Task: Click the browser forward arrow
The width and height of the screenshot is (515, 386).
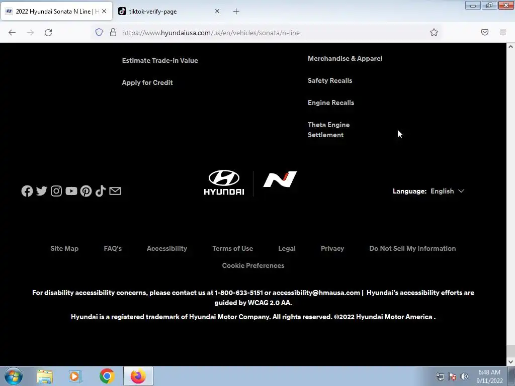Action: point(30,33)
